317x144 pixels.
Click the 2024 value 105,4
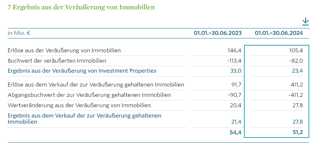coord(296,50)
